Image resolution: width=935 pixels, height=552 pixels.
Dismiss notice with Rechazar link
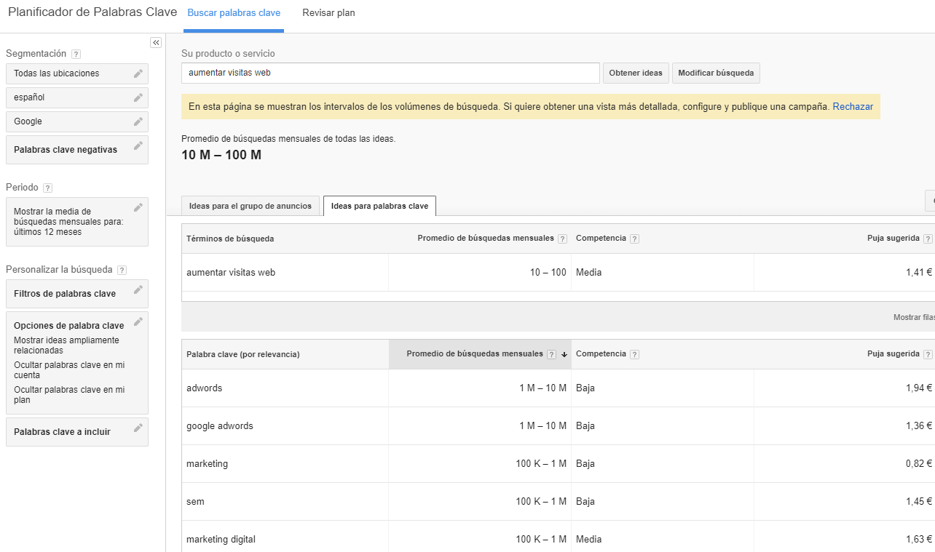point(853,106)
